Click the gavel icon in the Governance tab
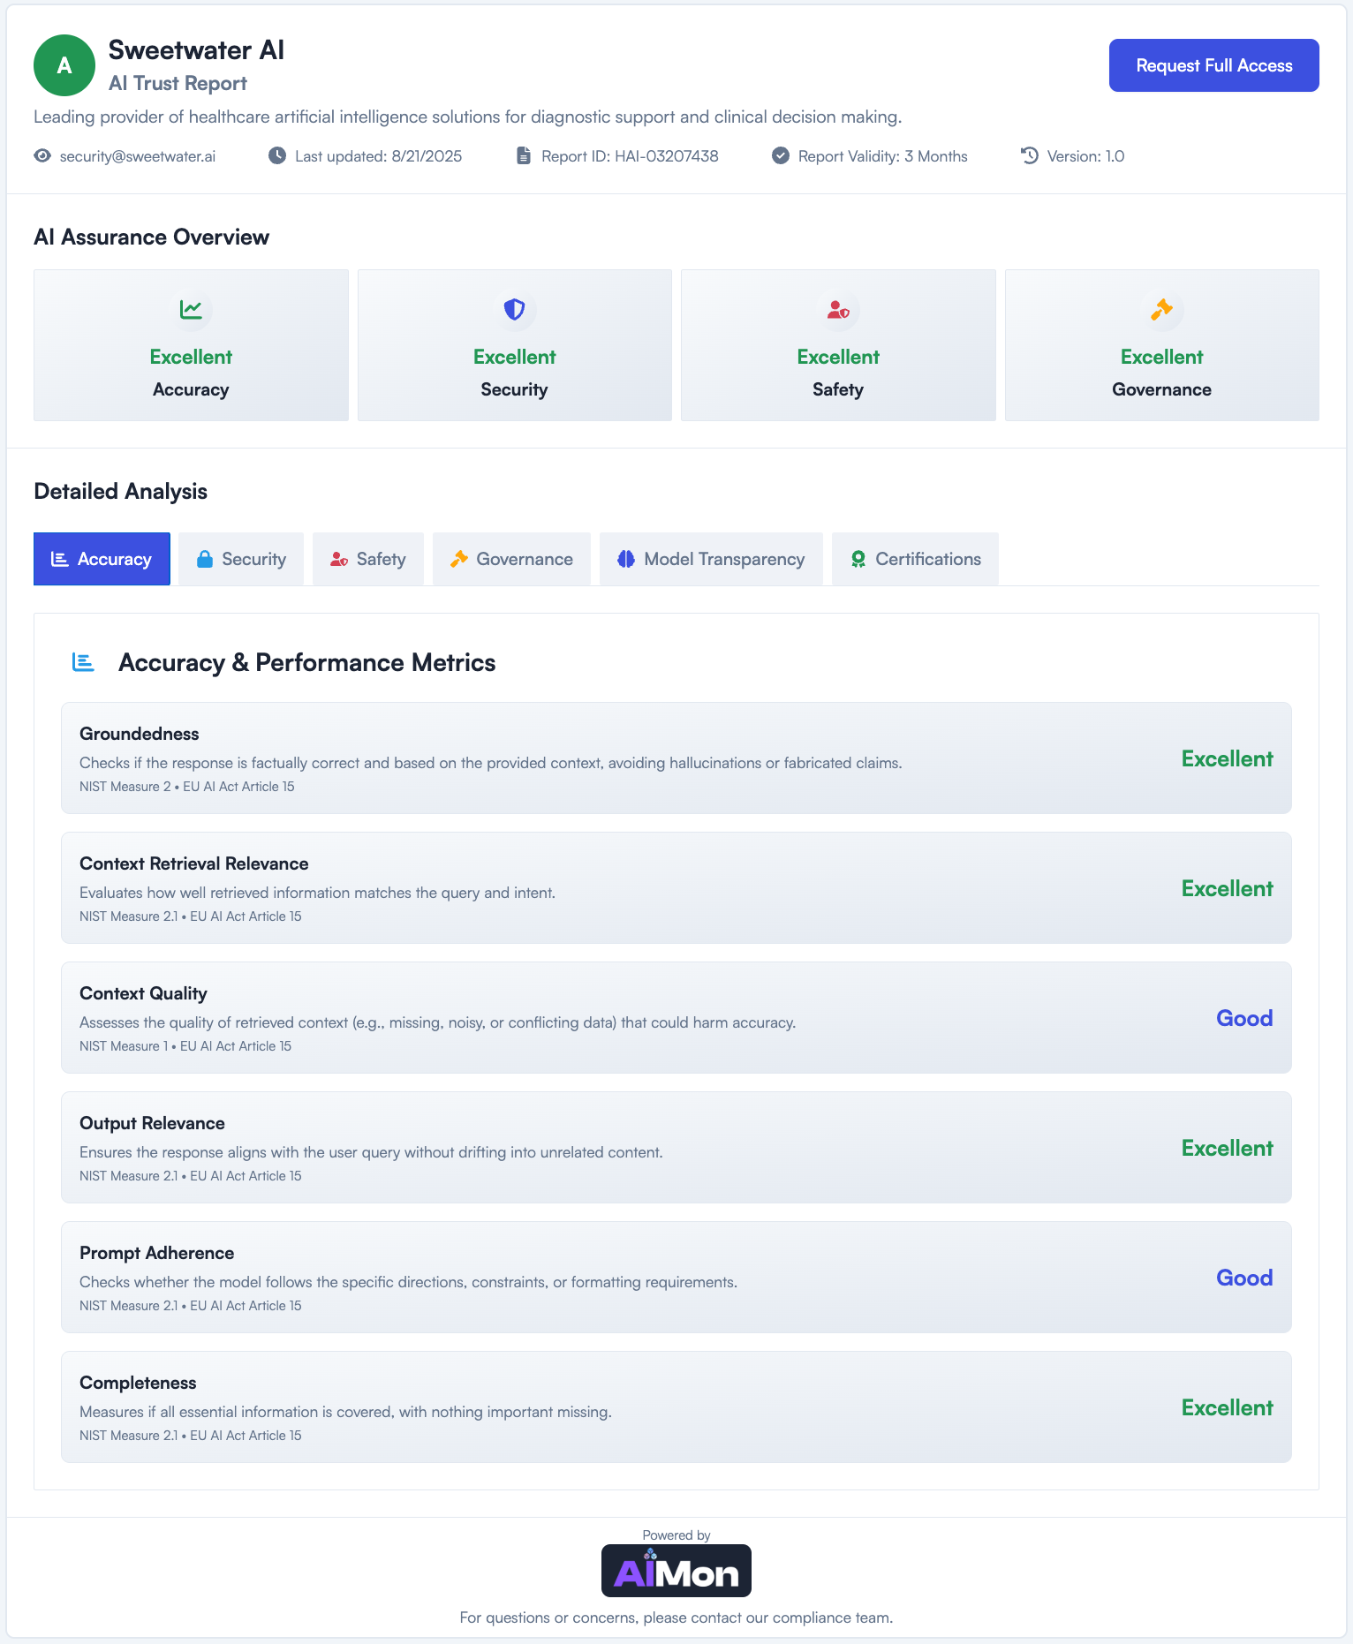Screen dimensions: 1353x1644 [459, 559]
